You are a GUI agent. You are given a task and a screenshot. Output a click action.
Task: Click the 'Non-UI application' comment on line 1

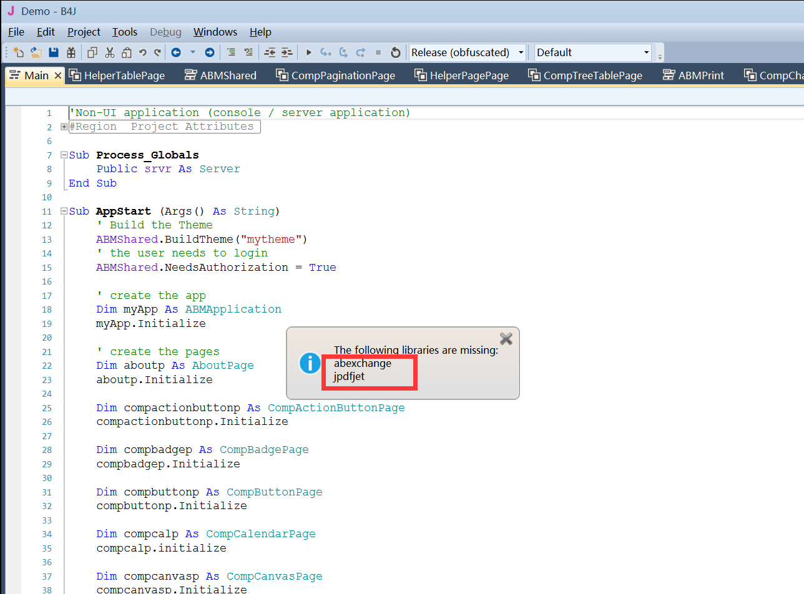point(240,113)
